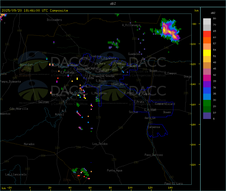The width and height of the screenshot is (226, 191).
Task: Click the '-80' tick on vertical km axis
Action: pos(194,24)
